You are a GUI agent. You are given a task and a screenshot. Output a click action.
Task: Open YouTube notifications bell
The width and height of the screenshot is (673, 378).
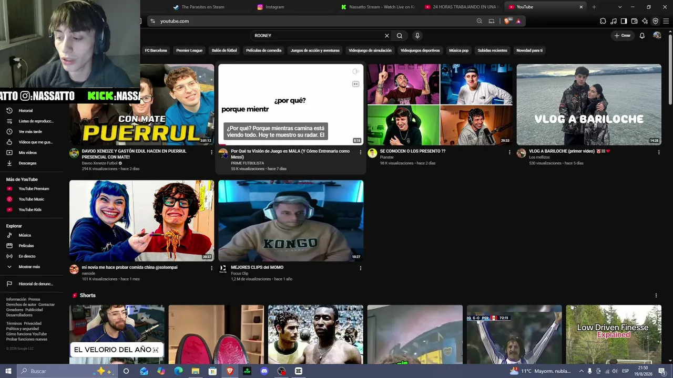tap(642, 36)
